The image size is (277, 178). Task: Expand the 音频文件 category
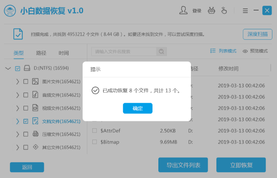point(18,95)
